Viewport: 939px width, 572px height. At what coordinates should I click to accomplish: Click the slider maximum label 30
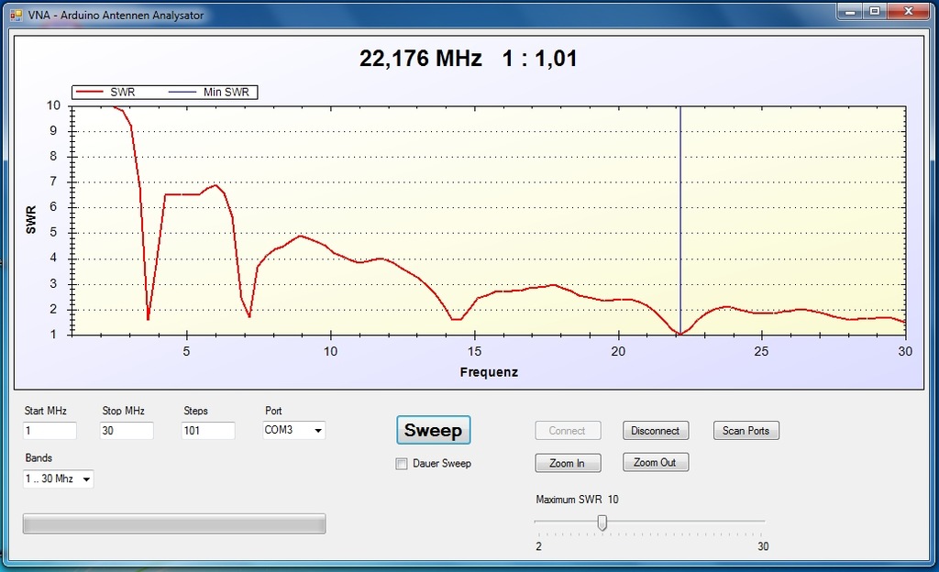(763, 546)
